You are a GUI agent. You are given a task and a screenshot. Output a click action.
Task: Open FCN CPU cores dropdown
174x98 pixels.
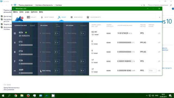[x=57, y=61]
